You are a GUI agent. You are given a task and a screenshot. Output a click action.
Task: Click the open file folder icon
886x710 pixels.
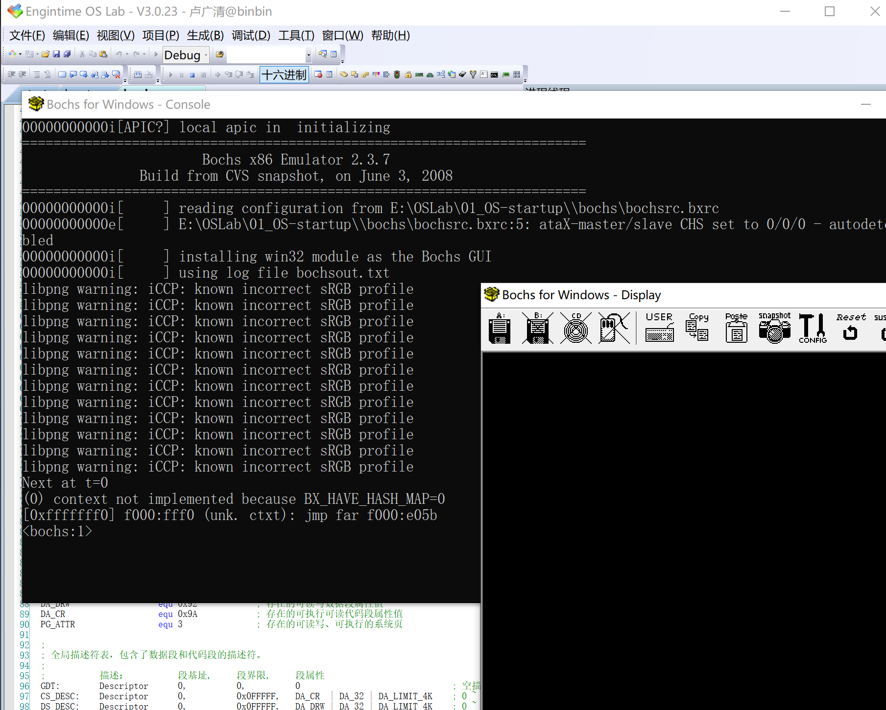click(x=46, y=54)
